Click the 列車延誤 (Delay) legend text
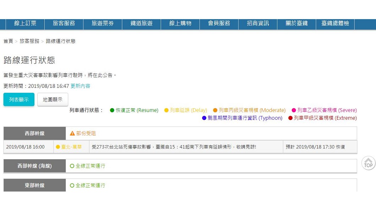The image size is (376, 211). 188,110
